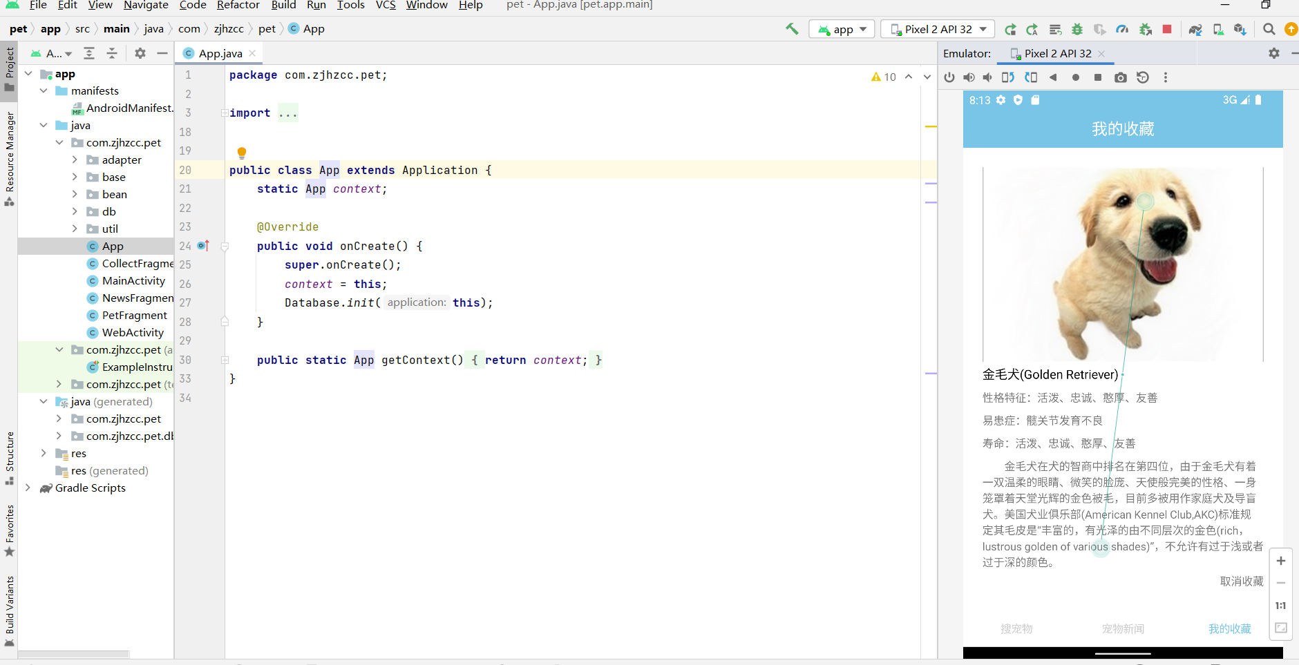
Task: Collapse the manifests folder
Action: (x=44, y=90)
